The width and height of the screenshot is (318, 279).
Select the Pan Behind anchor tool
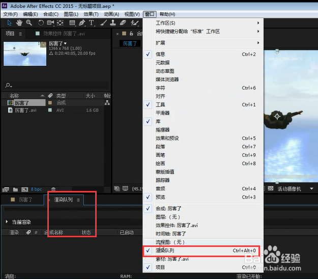coord(60,23)
